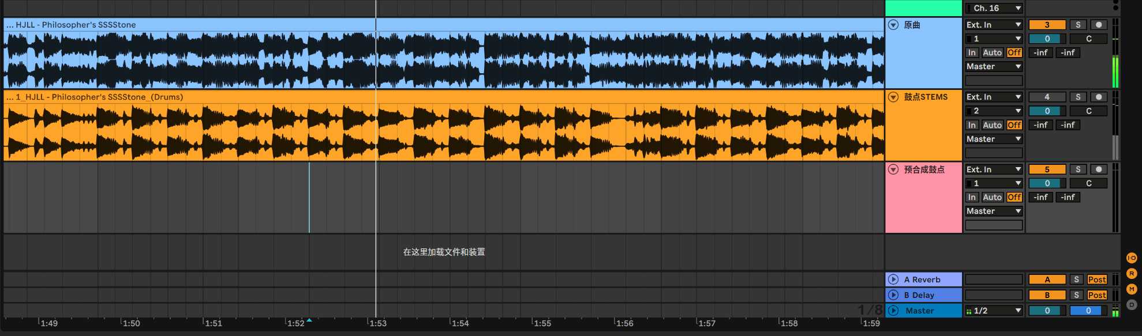
Task: Solo the 鼓点STEMS track
Action: pyautogui.click(x=1077, y=97)
